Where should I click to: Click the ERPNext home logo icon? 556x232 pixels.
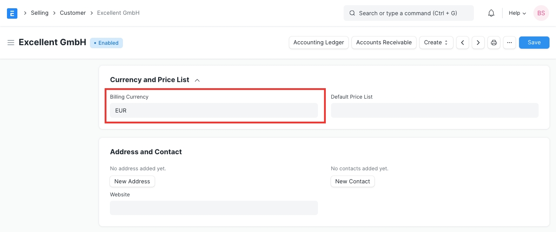tap(12, 13)
